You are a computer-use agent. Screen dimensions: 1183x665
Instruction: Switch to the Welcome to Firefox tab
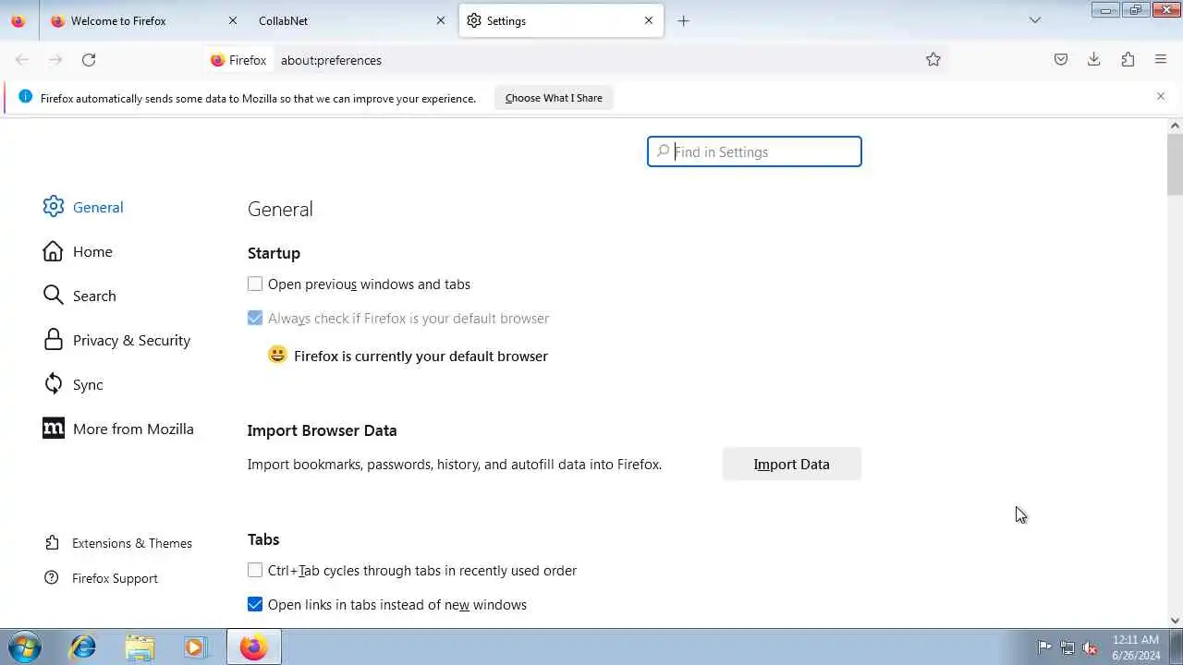tap(144, 20)
